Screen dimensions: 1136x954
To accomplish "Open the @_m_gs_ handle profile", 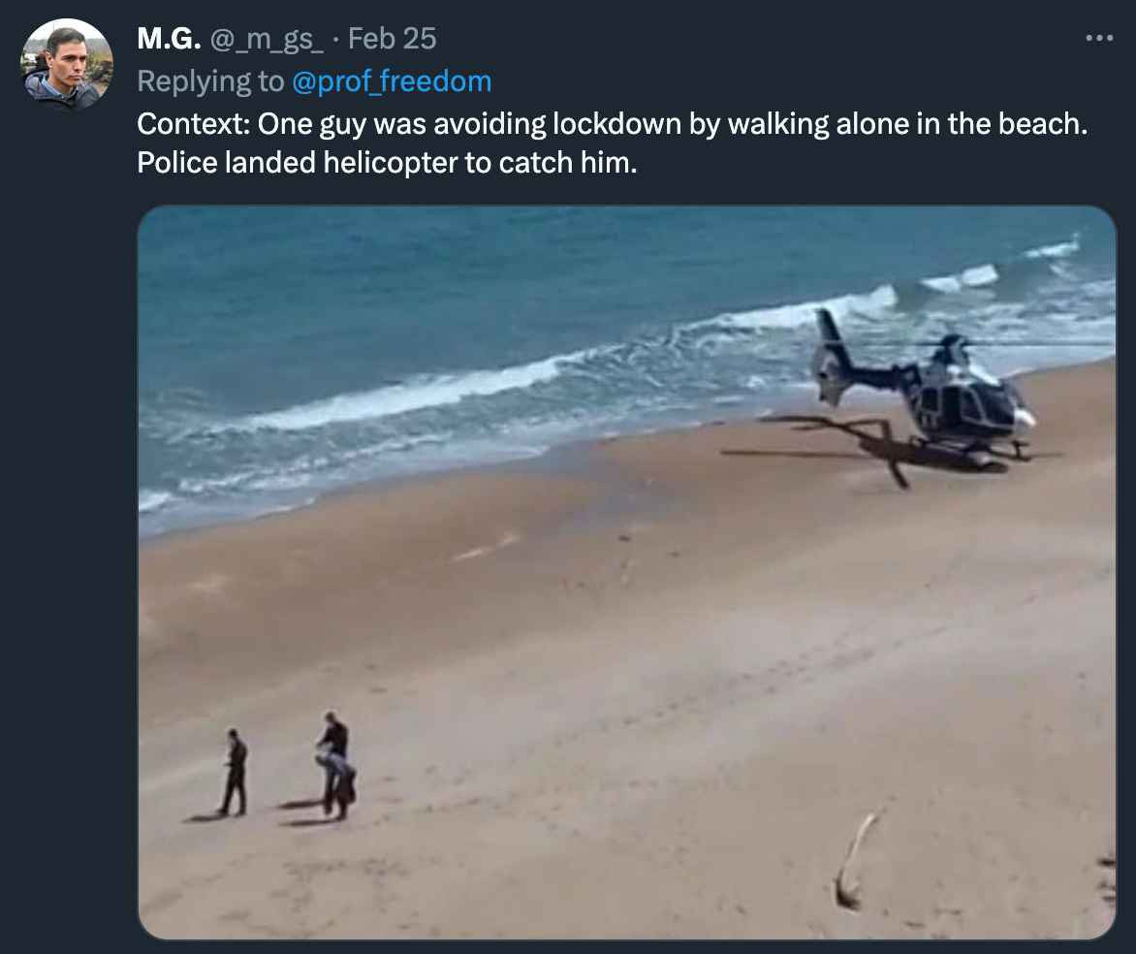I will coord(266,39).
